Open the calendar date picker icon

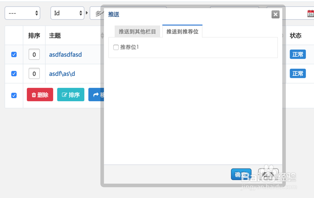point(310,14)
